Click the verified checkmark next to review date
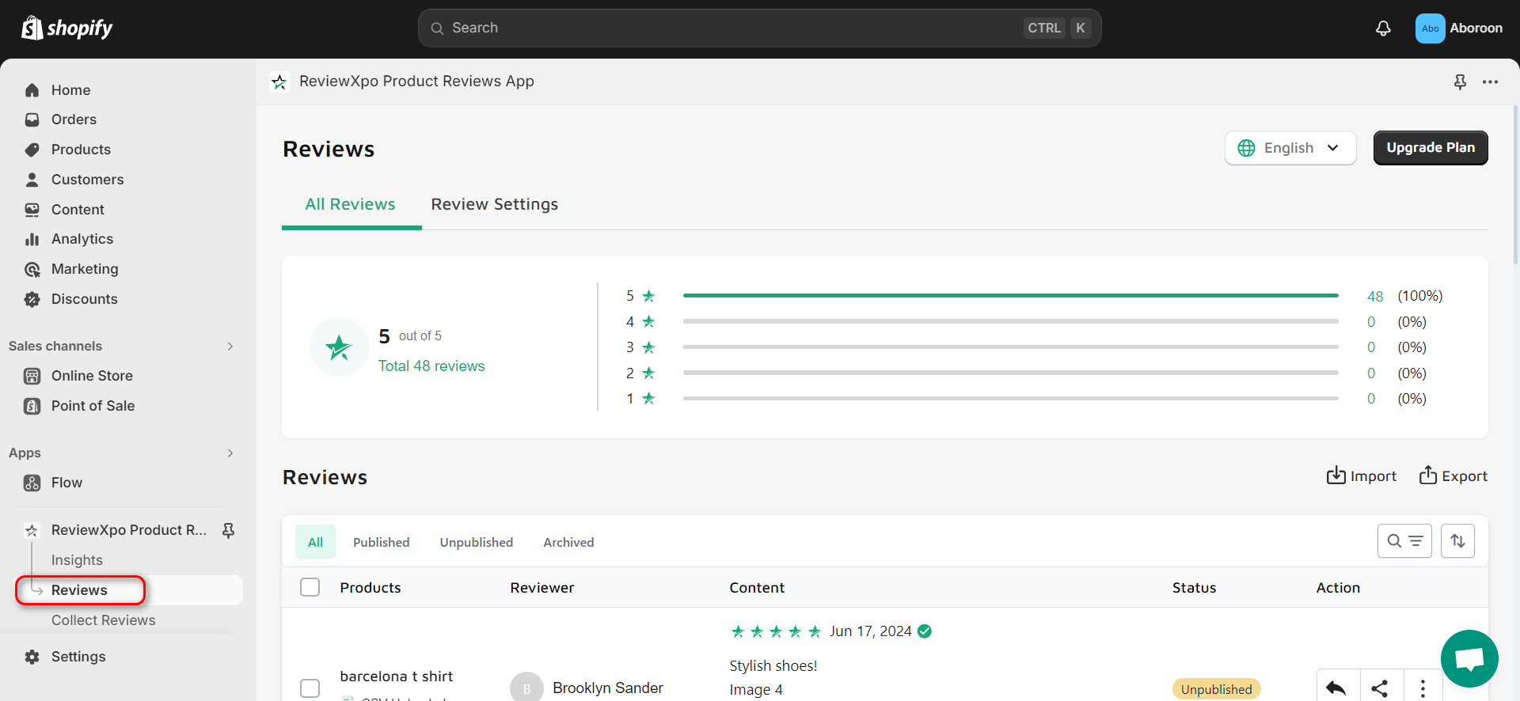This screenshot has width=1520, height=701. (925, 631)
